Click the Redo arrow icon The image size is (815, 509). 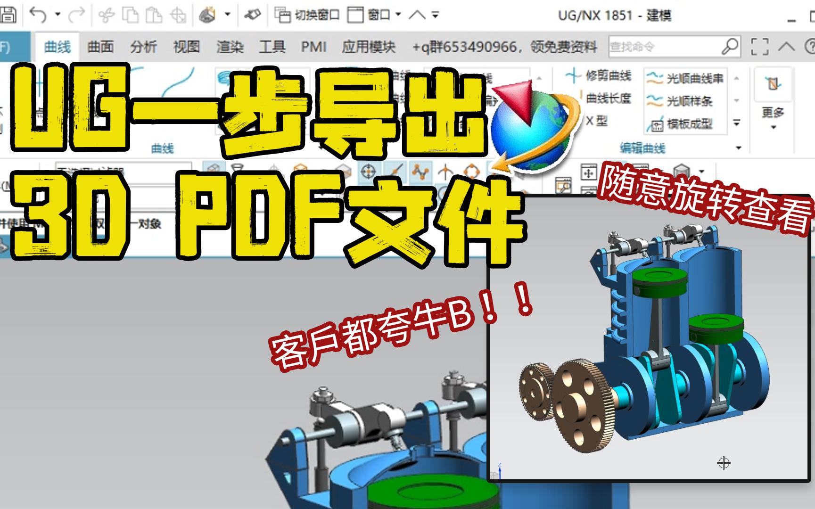[76, 15]
